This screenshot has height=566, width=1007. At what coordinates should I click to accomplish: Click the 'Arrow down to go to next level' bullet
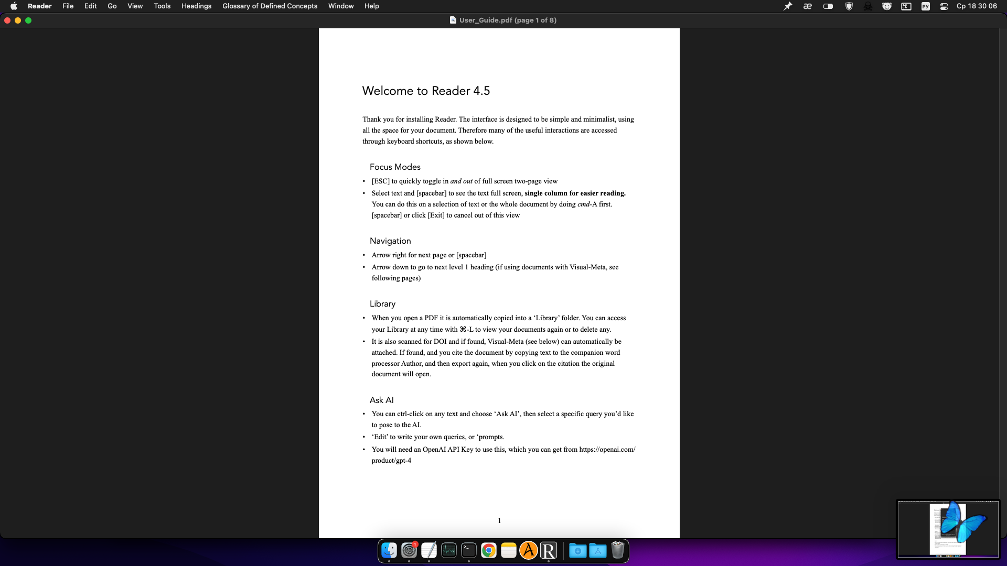click(x=495, y=273)
